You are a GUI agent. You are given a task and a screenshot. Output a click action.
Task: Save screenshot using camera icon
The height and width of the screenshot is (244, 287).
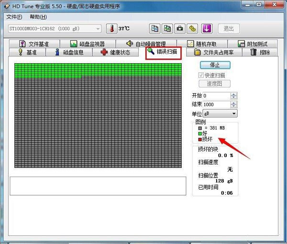point(180,29)
